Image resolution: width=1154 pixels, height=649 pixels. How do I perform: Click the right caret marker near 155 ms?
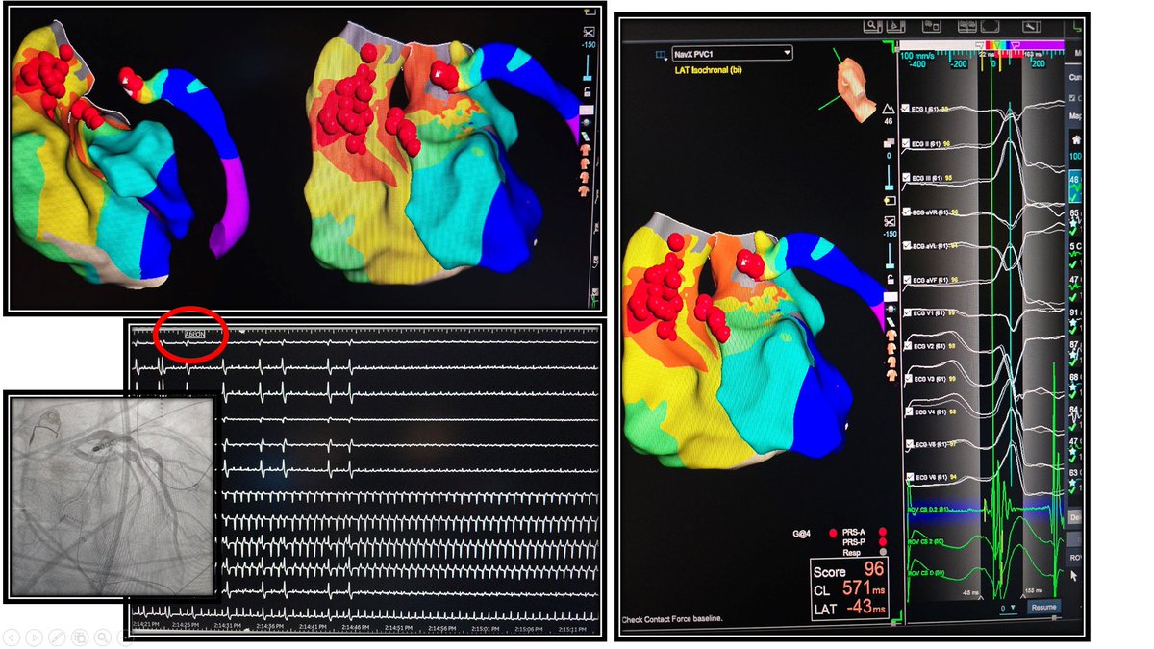[1023, 598]
